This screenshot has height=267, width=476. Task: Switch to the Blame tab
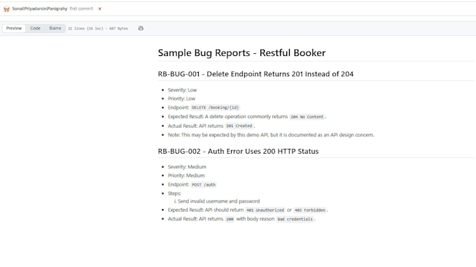(55, 28)
